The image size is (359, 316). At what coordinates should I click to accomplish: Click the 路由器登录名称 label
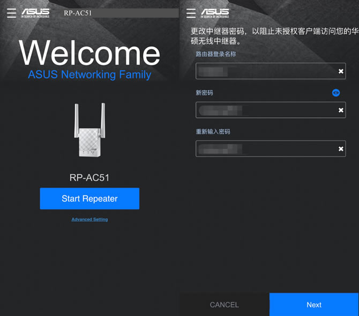(x=216, y=54)
